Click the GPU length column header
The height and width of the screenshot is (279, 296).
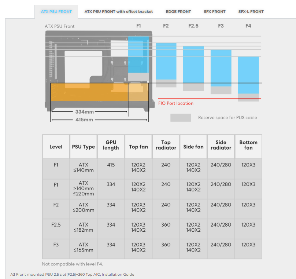[111, 147]
